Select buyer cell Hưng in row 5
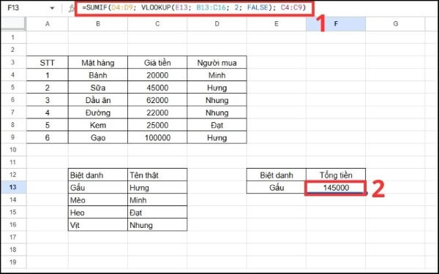The image size is (439, 274). click(217, 88)
